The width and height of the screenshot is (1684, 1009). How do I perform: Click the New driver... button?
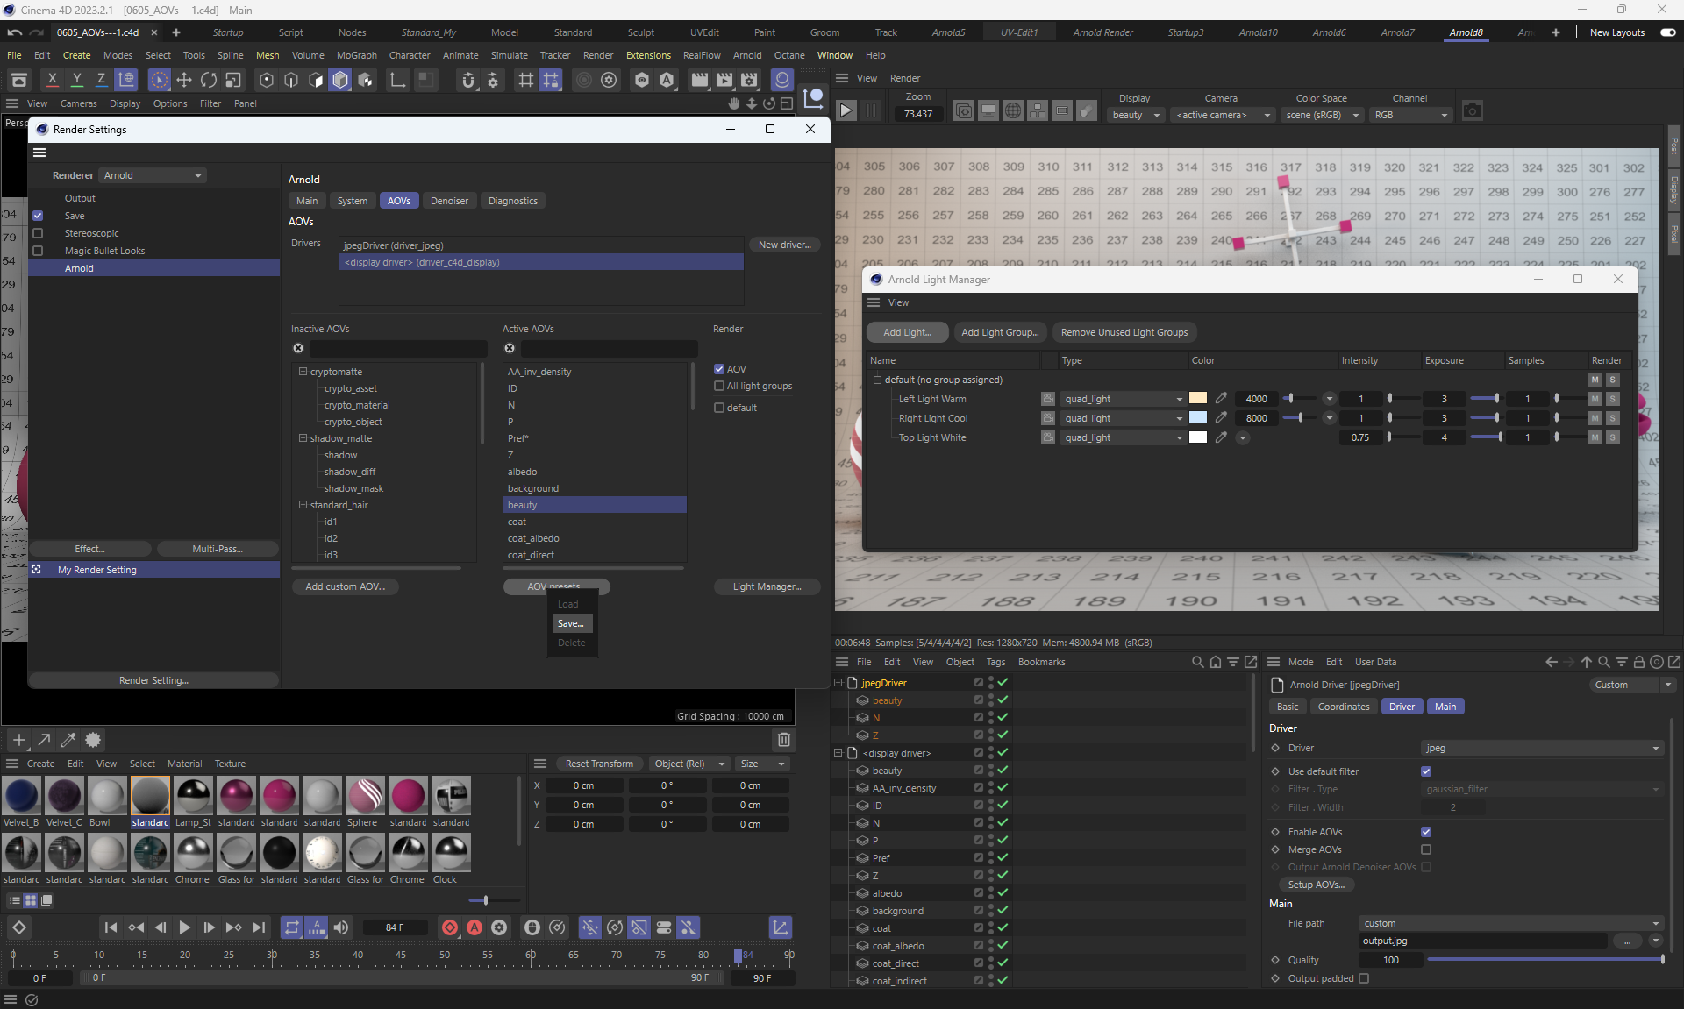click(784, 245)
